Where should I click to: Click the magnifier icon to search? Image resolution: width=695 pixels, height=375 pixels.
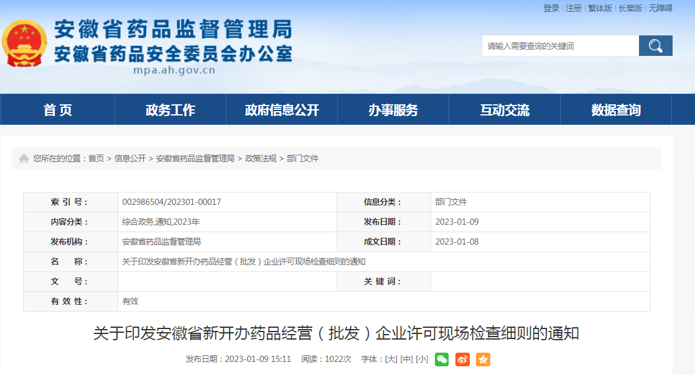click(655, 45)
